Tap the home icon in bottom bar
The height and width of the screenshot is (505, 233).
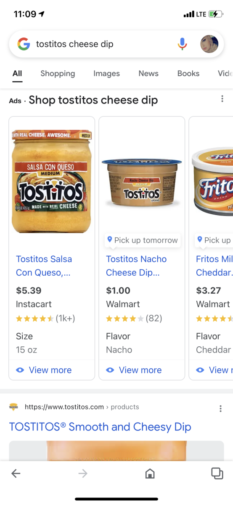click(x=150, y=474)
